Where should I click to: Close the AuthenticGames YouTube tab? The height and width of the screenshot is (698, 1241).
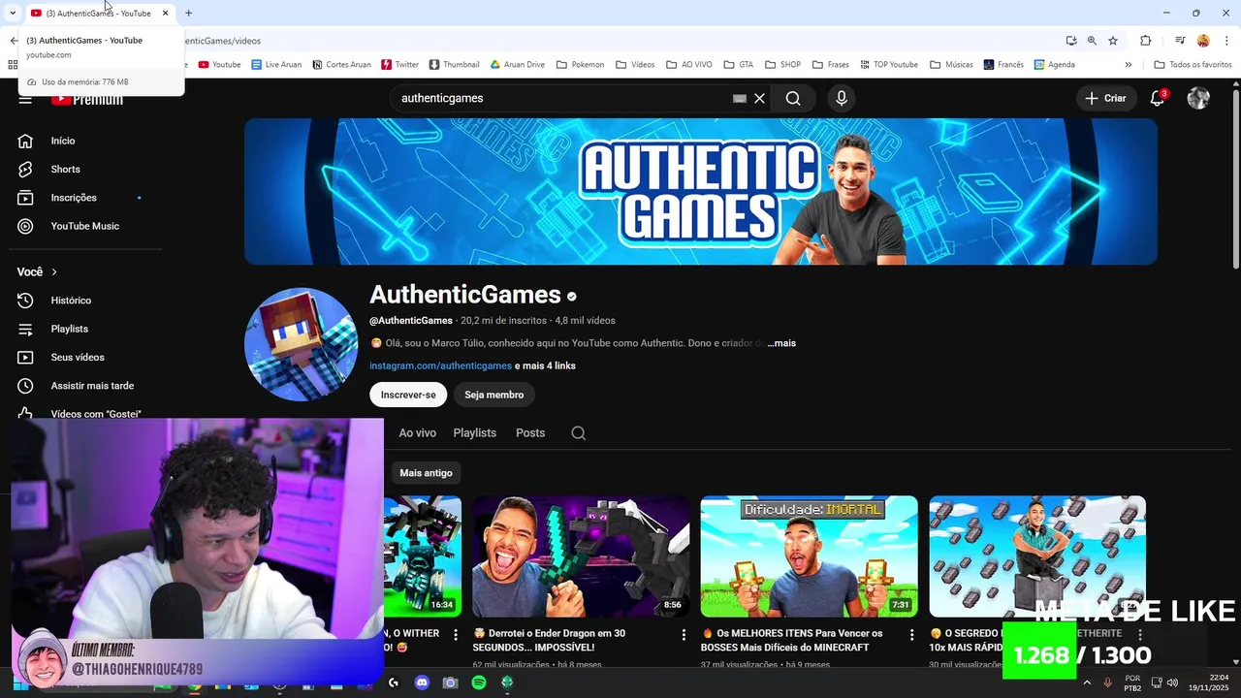coord(165,13)
